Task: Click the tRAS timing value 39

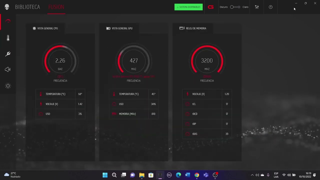Action: [226, 134]
